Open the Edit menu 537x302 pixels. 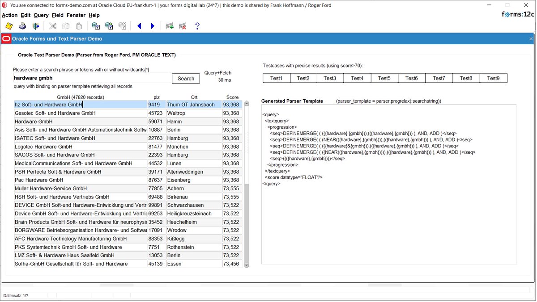click(26, 15)
